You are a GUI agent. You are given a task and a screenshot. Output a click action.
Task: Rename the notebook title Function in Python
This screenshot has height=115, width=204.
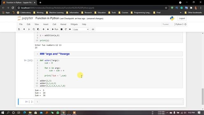pos(47,18)
